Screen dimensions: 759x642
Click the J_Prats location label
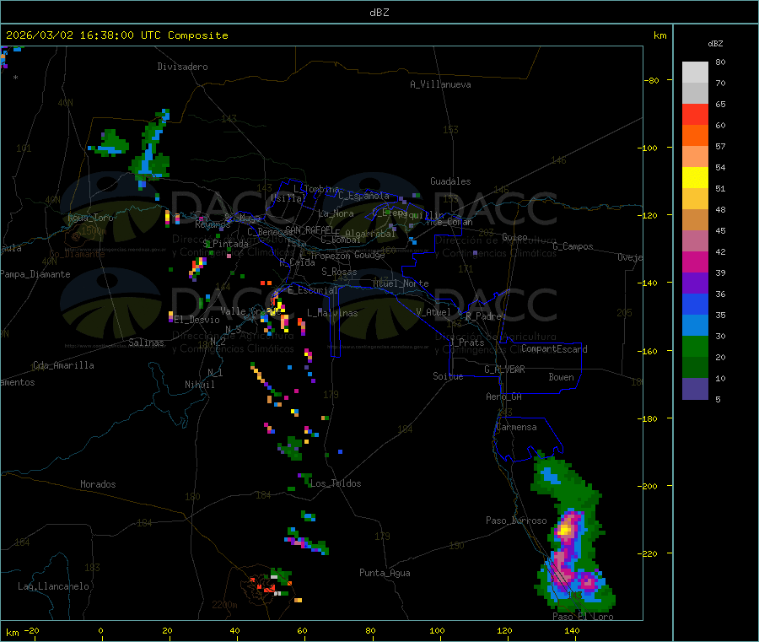click(x=466, y=343)
